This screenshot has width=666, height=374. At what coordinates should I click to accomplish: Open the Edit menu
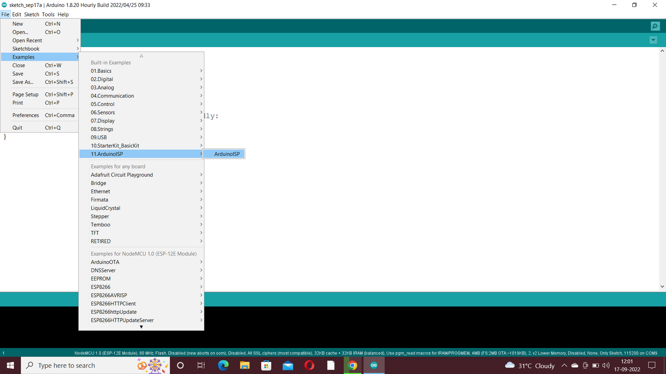tap(16, 14)
